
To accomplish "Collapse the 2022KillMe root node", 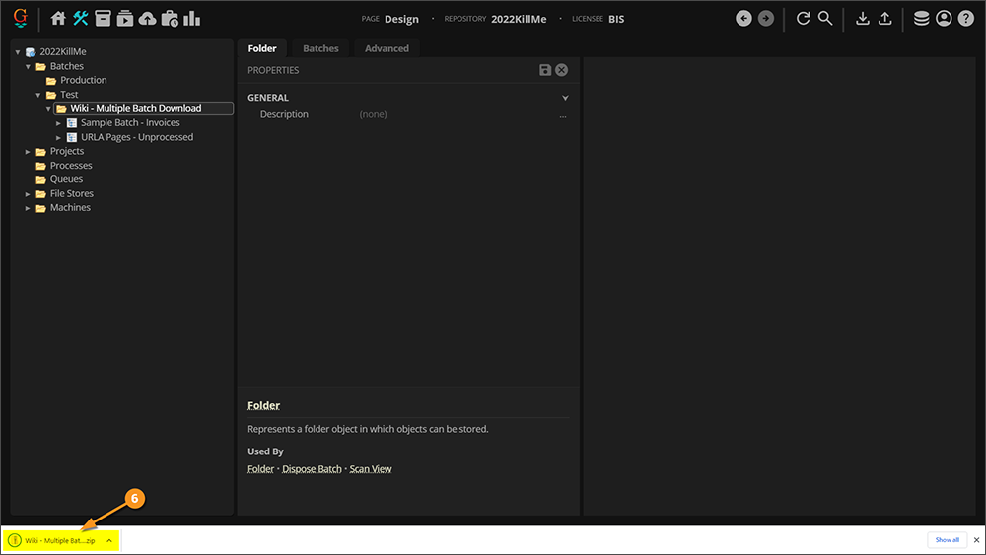I will (18, 52).
